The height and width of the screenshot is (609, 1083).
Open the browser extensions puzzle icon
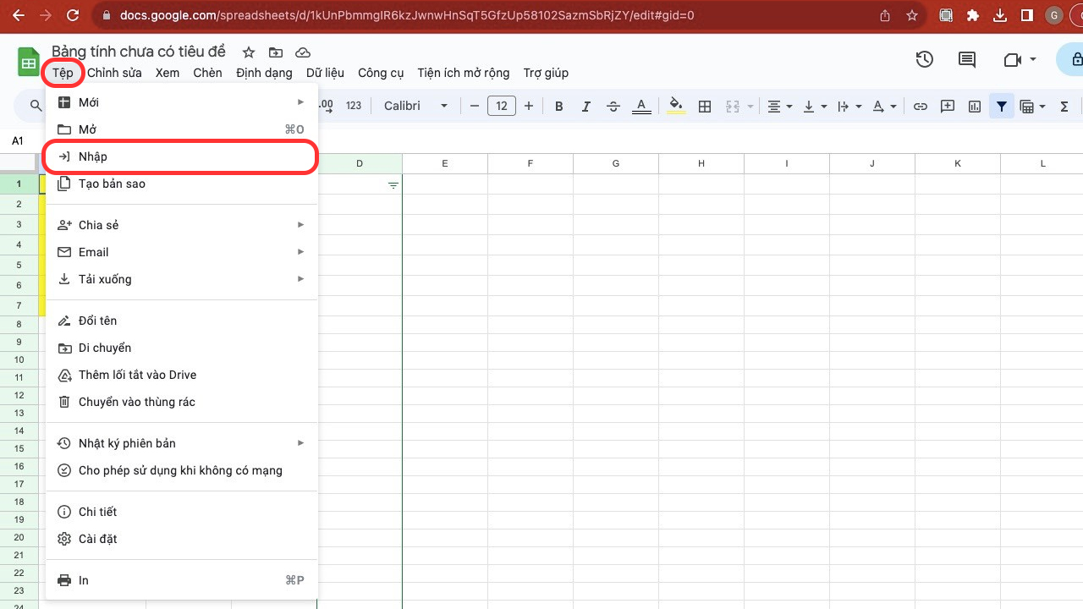973,15
